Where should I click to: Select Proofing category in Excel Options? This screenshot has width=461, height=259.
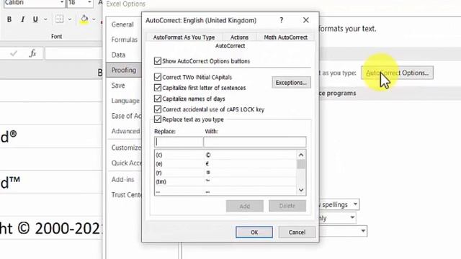(x=124, y=71)
